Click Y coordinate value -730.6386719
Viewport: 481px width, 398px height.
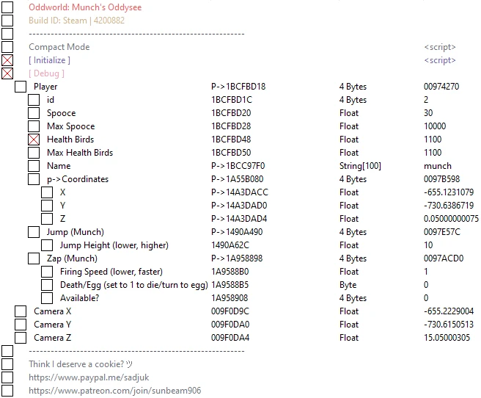pyautogui.click(x=449, y=206)
